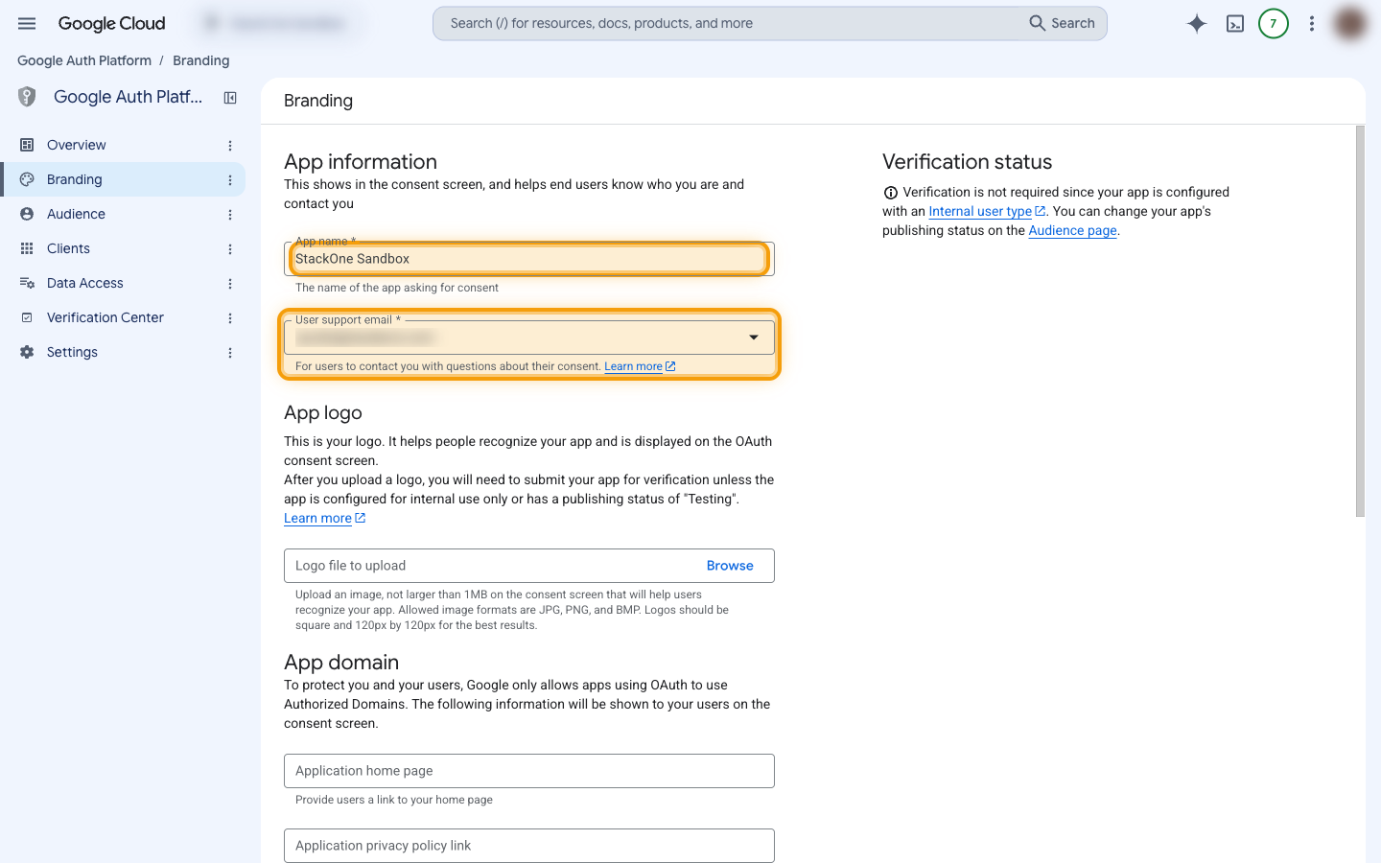The image size is (1381, 863).
Task: Click Application home page field
Action: pos(529,771)
